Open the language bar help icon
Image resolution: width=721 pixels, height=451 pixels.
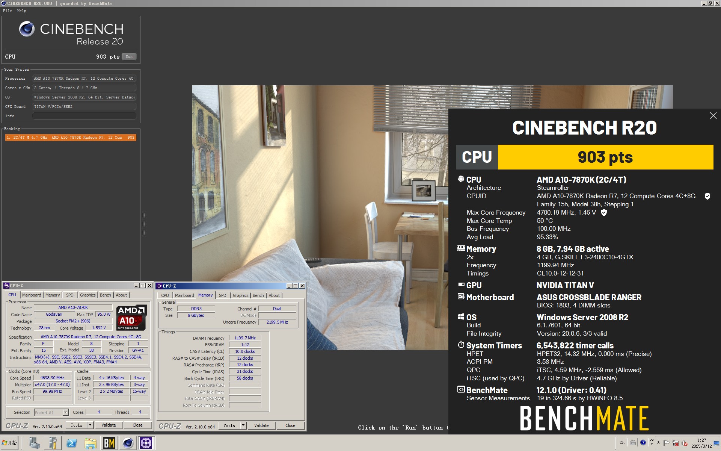643,442
